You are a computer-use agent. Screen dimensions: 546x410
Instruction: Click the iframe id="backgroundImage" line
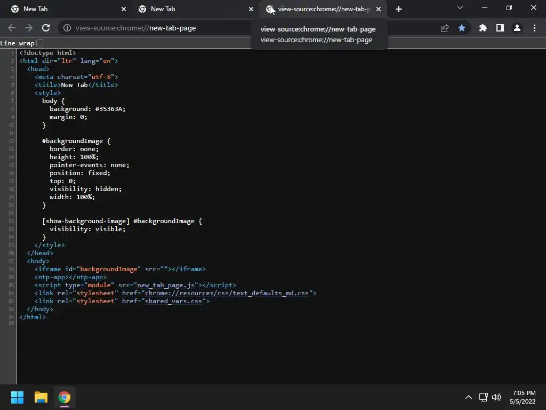point(120,269)
